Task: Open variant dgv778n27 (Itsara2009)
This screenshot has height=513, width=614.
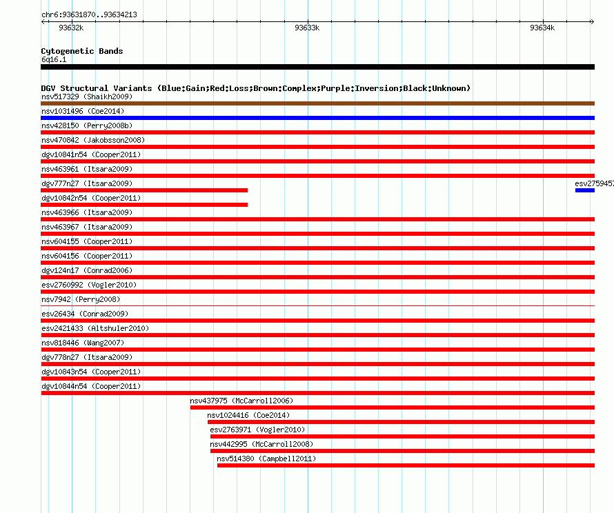Action: click(87, 357)
